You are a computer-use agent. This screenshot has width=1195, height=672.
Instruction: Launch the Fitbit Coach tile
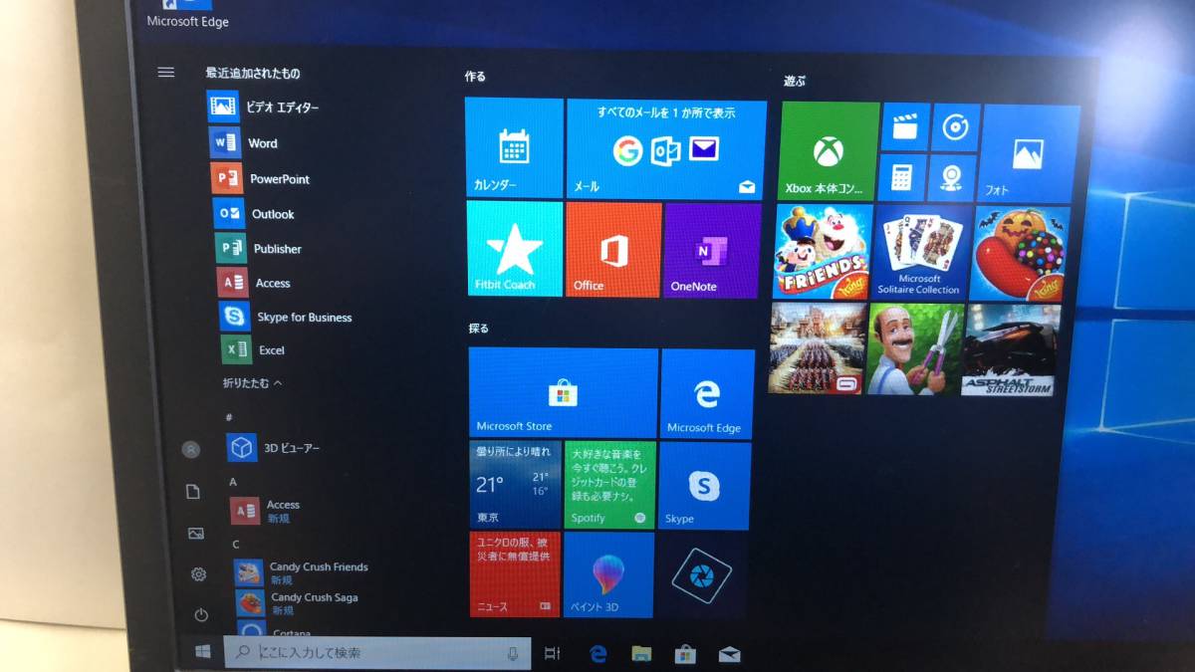point(514,249)
